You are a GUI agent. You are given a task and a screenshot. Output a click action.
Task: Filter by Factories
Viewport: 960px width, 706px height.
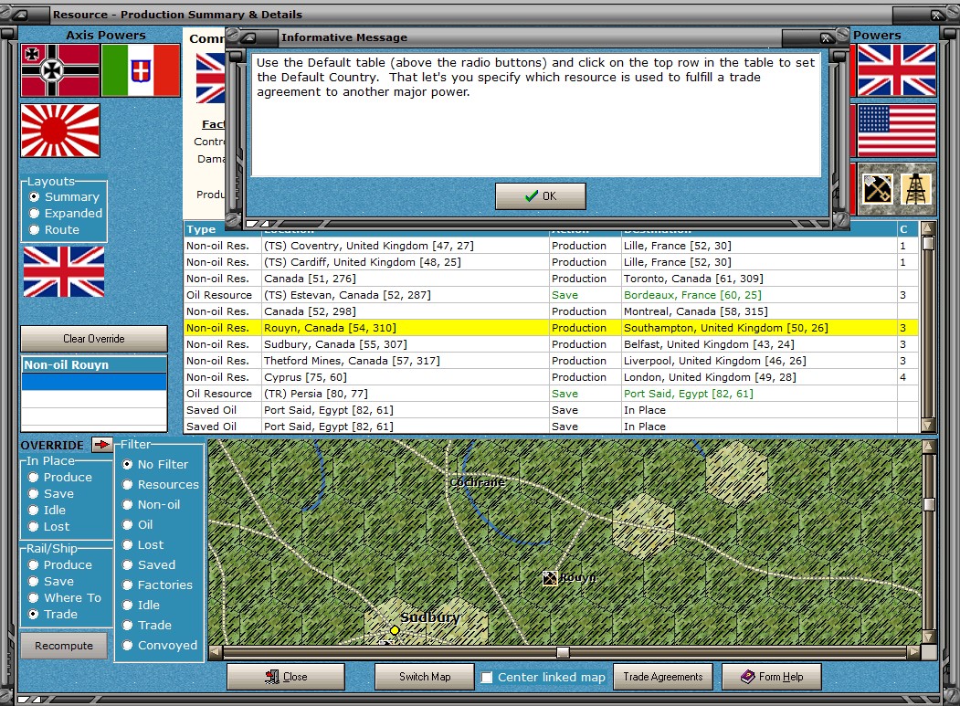tap(127, 585)
